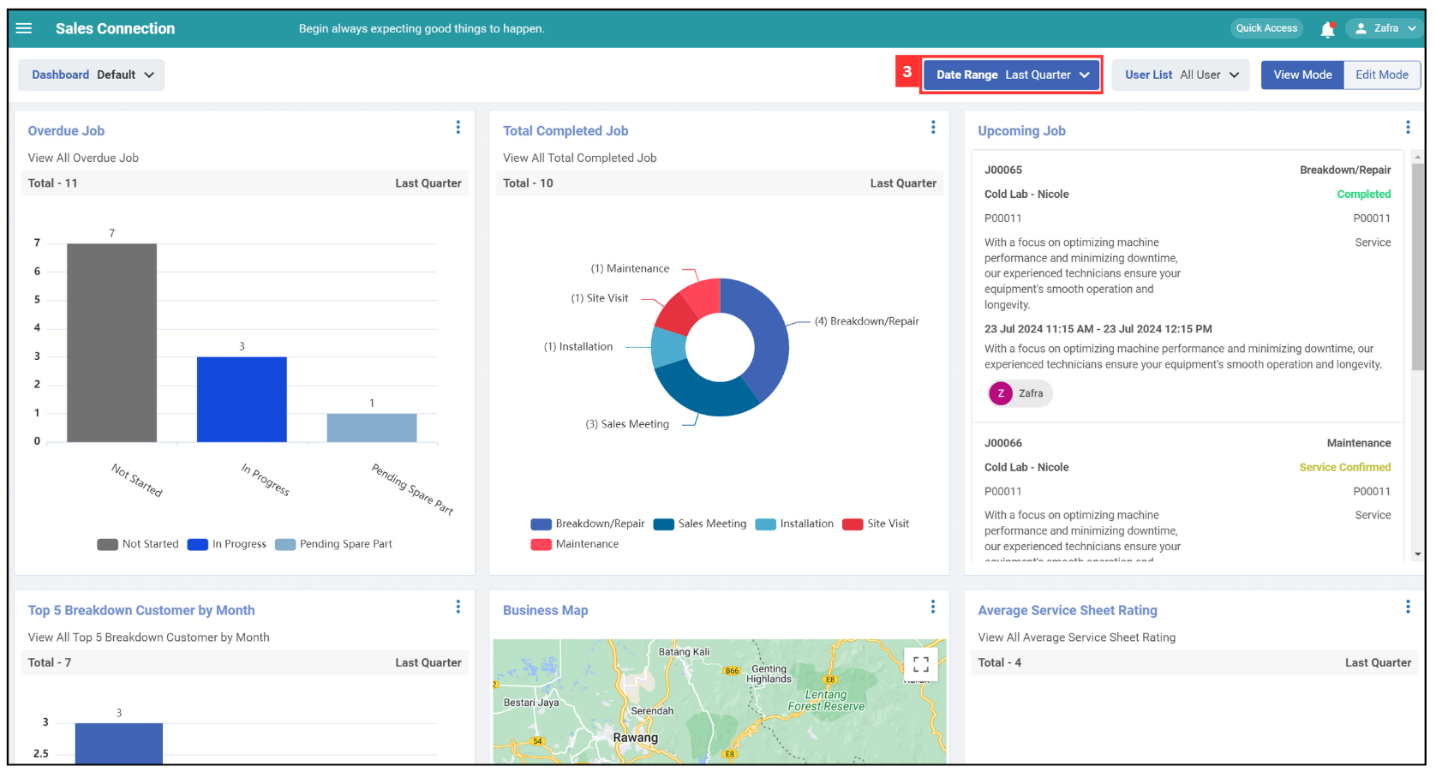Click the In Progress blue bar
1436x778 pixels.
tap(242, 399)
